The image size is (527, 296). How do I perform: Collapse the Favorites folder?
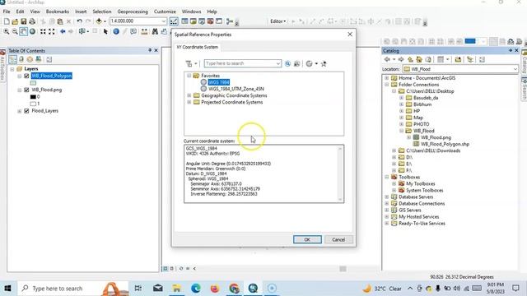[x=189, y=76]
